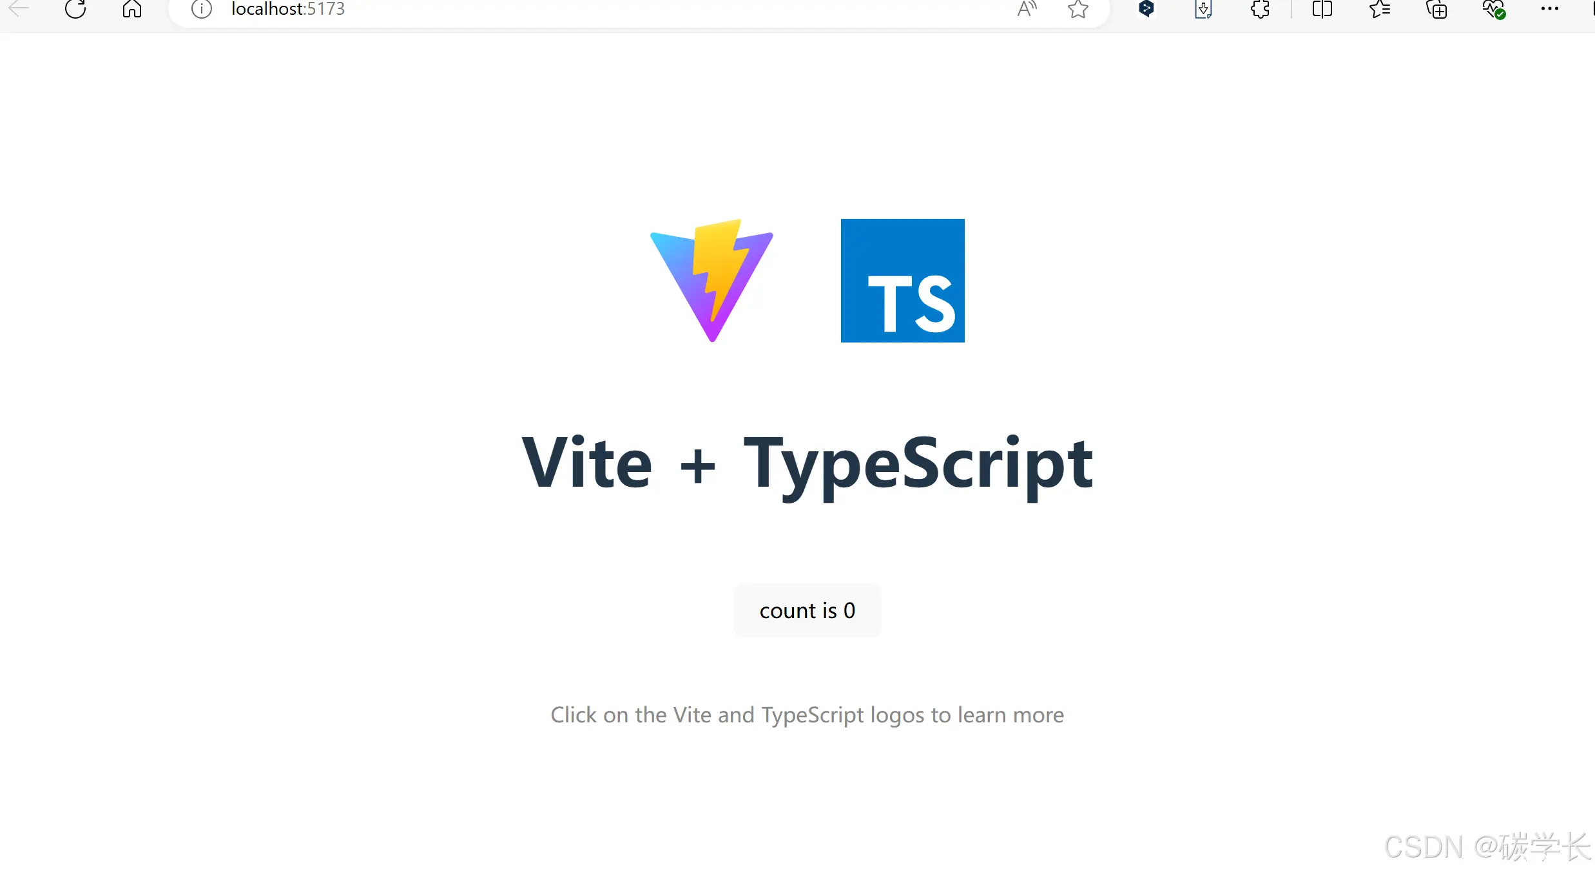The height and width of the screenshot is (873, 1595).
Task: Click the browser refresh icon
Action: (77, 10)
